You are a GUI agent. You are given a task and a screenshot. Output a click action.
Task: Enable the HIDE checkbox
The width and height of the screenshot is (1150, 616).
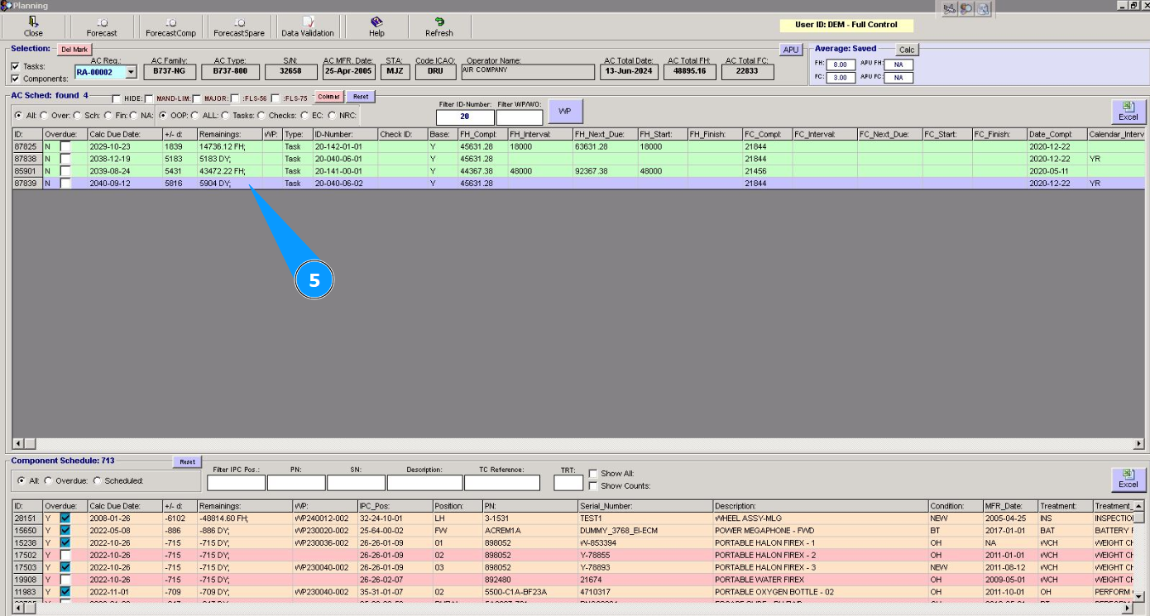(117, 98)
